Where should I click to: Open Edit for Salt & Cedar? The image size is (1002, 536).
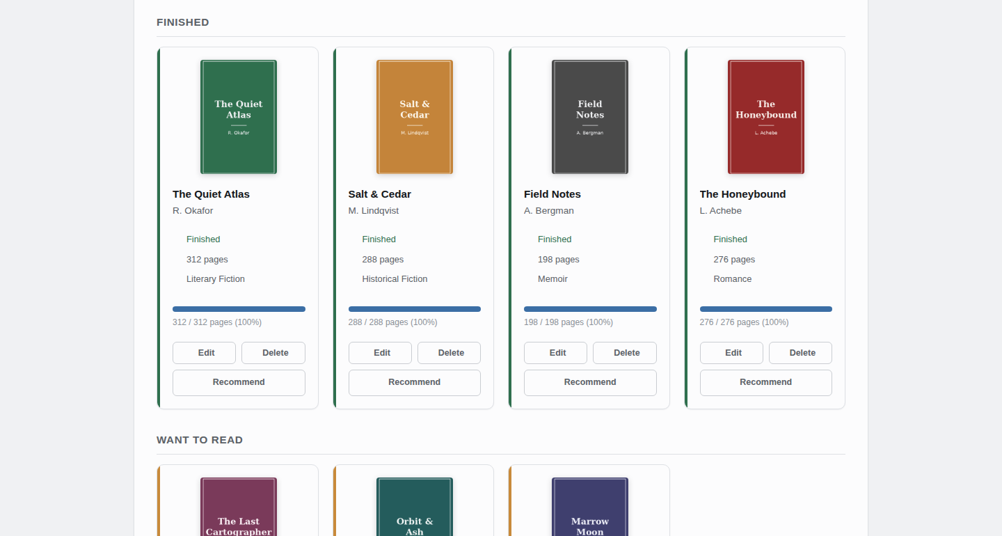click(380, 353)
